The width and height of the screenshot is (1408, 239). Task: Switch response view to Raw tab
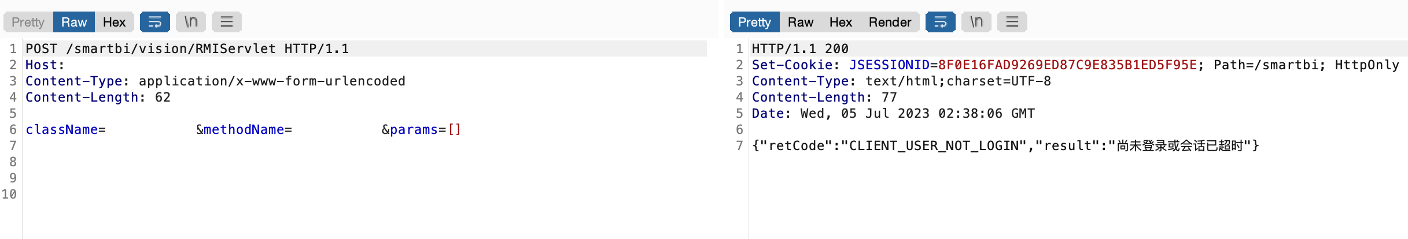point(801,22)
